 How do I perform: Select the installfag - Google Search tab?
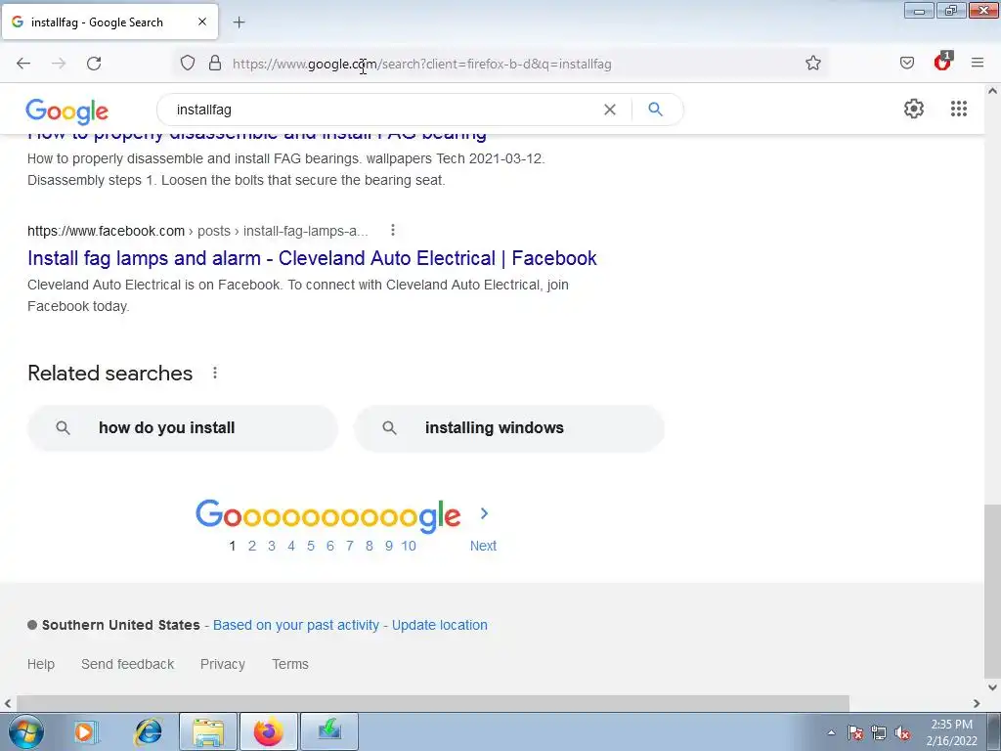coord(109,22)
